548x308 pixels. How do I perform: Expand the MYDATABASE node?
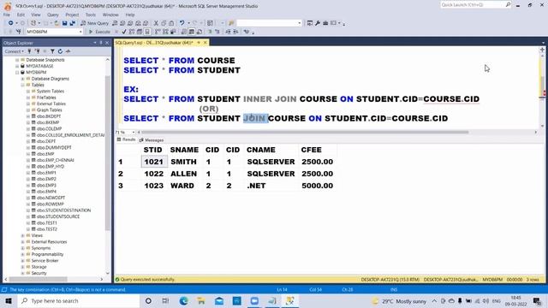17,66
